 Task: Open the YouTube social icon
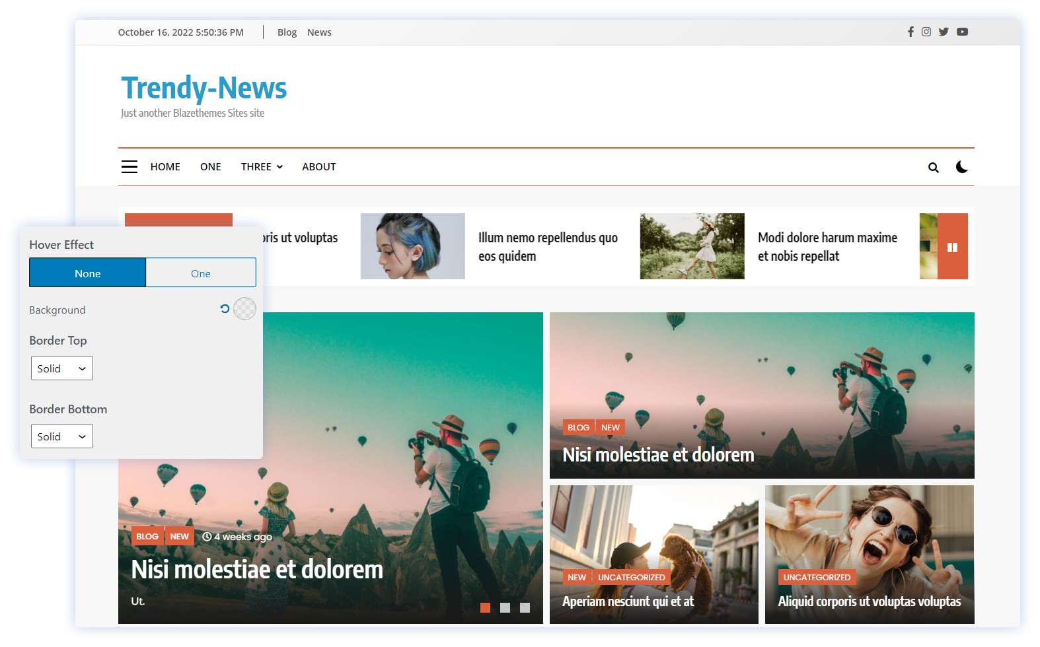(x=962, y=32)
